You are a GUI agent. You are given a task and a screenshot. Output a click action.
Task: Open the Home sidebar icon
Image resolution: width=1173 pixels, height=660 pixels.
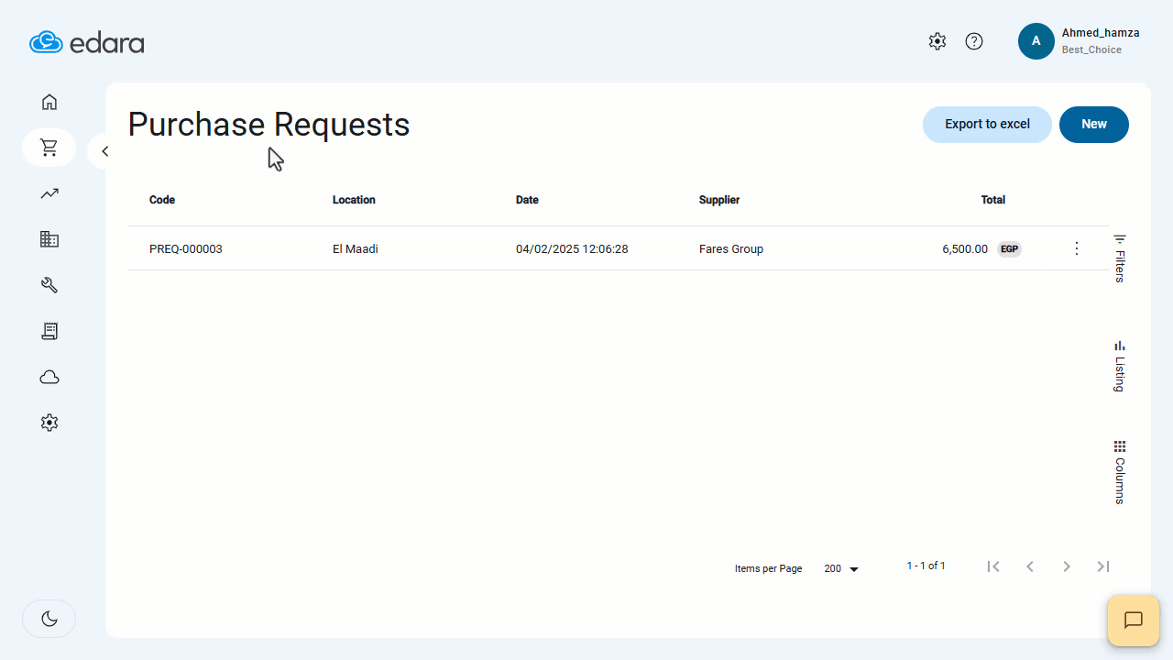49,102
